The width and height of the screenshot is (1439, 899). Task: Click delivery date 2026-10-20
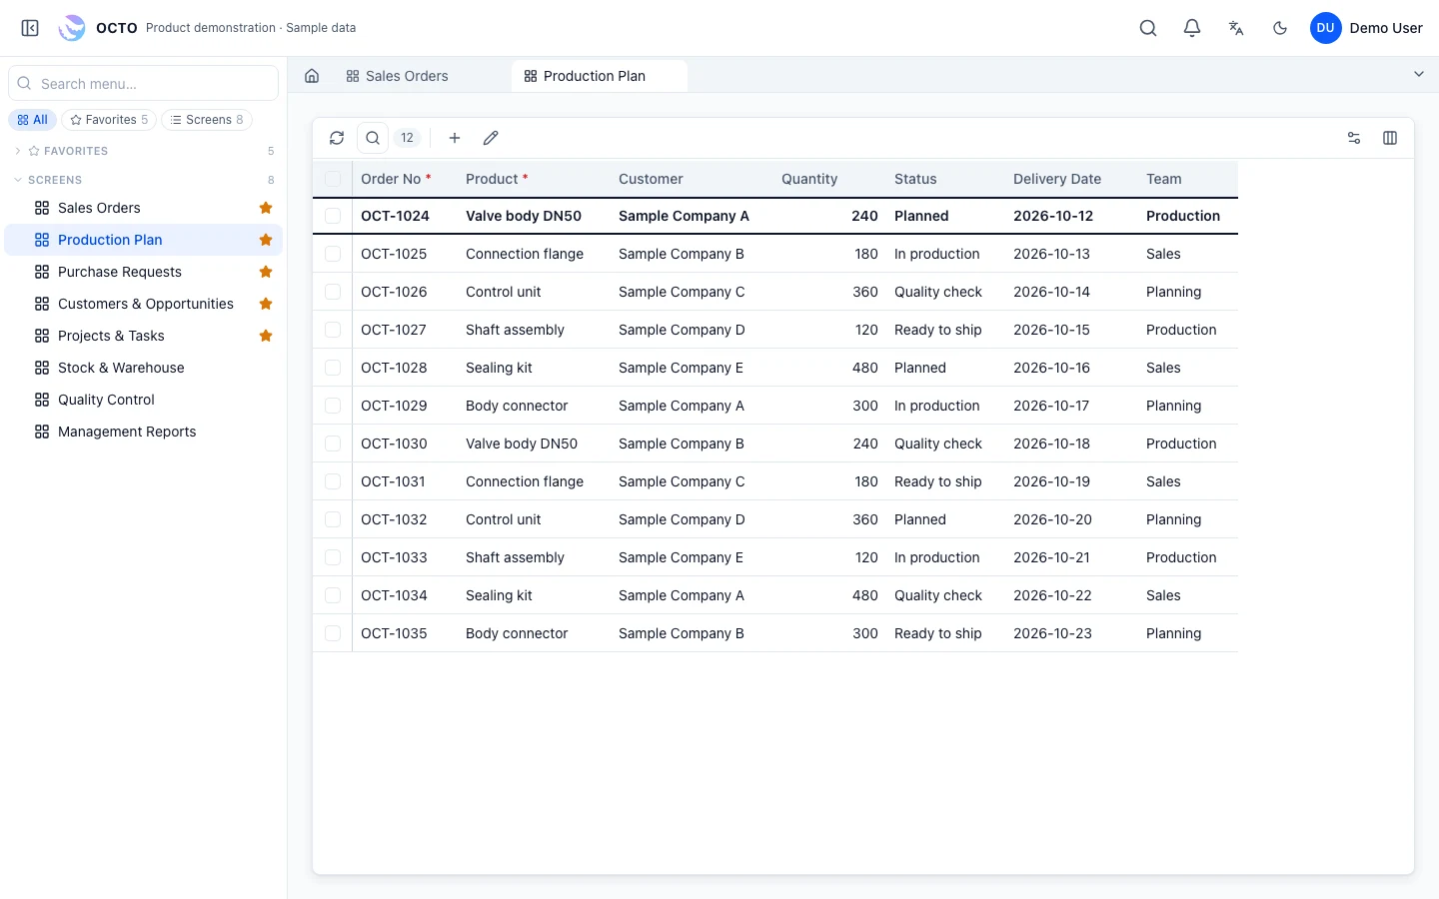1052,519
